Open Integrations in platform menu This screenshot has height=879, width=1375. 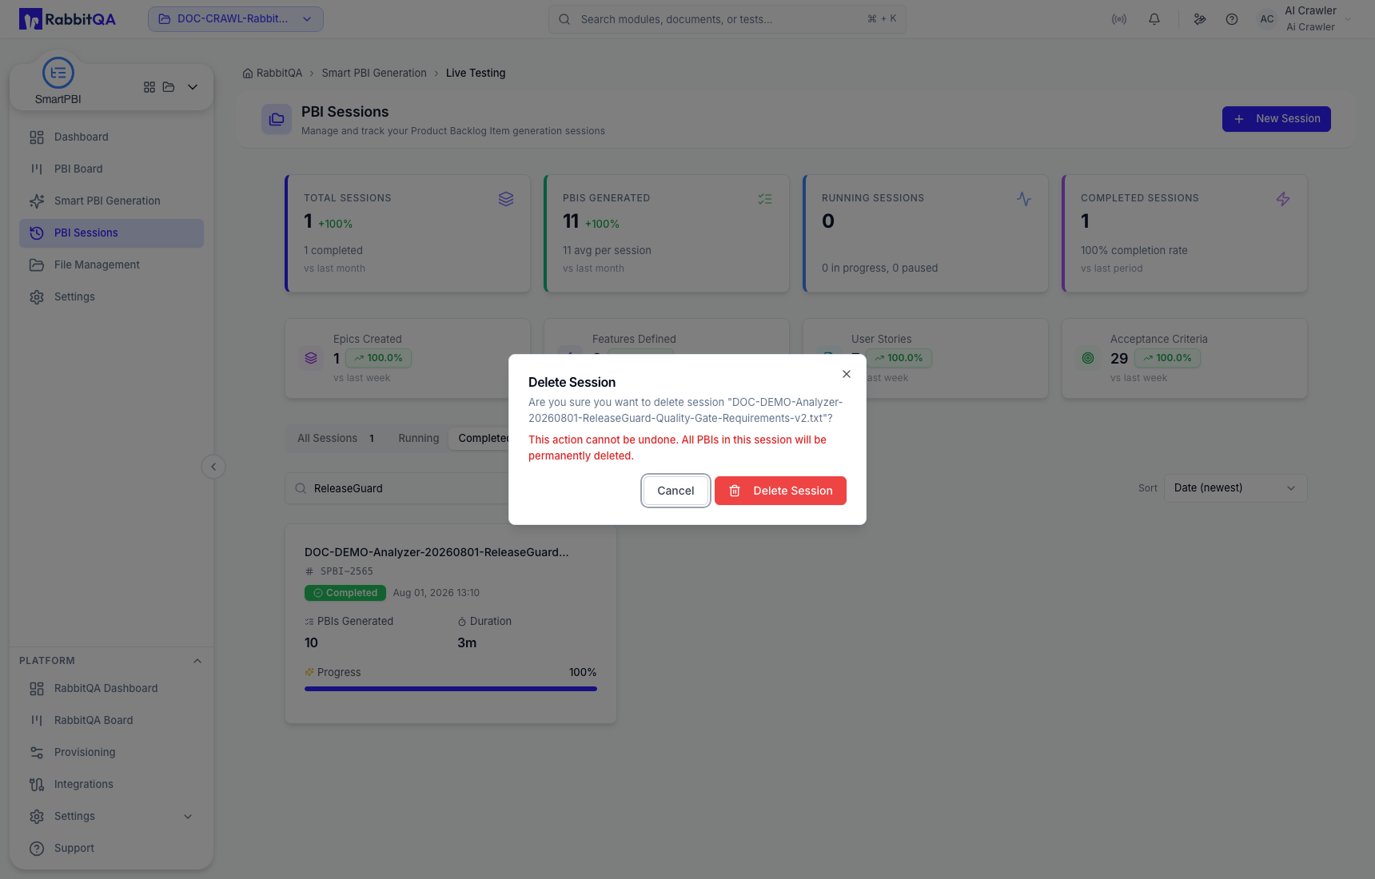(x=111, y=785)
